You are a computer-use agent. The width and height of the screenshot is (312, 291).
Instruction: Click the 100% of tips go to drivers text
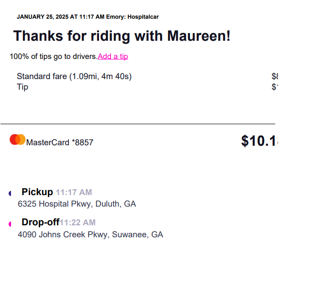pos(53,57)
